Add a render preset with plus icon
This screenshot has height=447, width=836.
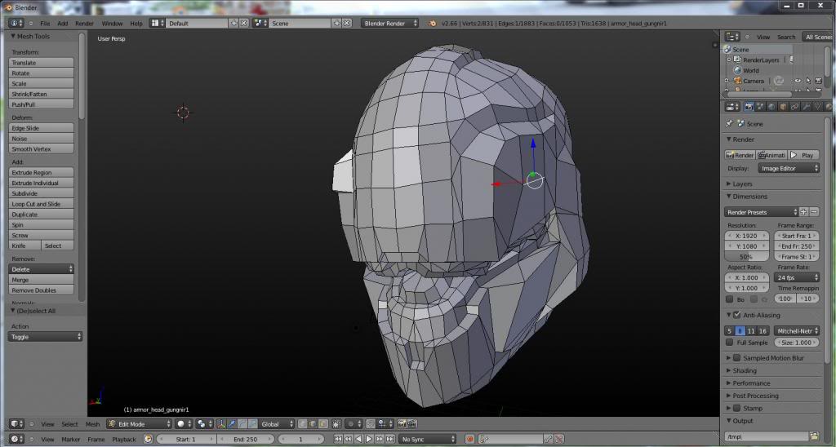click(803, 212)
